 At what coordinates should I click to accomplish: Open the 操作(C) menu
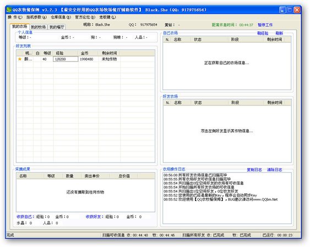coord(15,17)
